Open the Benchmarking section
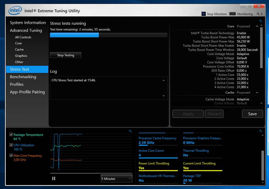 click(23, 77)
